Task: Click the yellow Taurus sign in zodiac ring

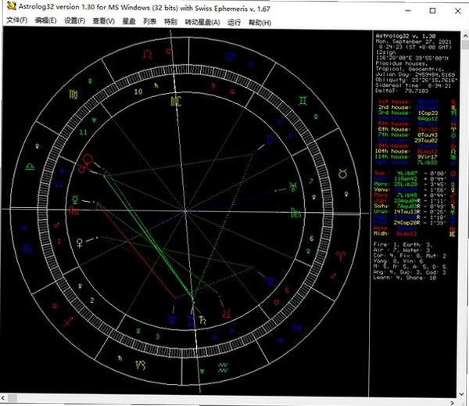Action: pos(342,174)
